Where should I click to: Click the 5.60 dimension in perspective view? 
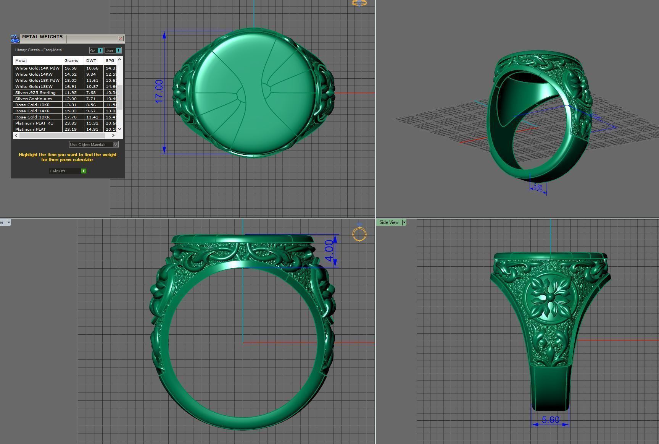538,187
